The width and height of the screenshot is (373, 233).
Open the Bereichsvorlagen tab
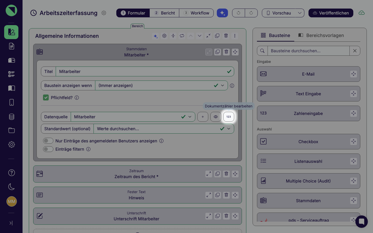coord(321,35)
